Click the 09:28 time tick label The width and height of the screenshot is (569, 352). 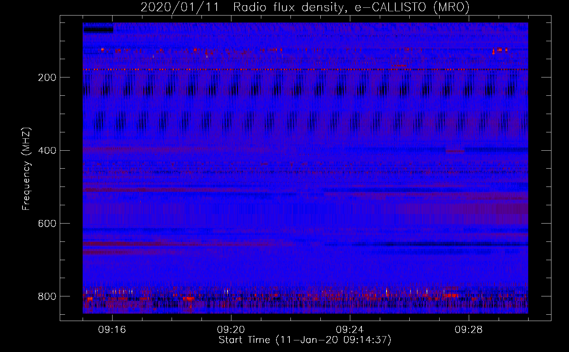(x=469, y=330)
